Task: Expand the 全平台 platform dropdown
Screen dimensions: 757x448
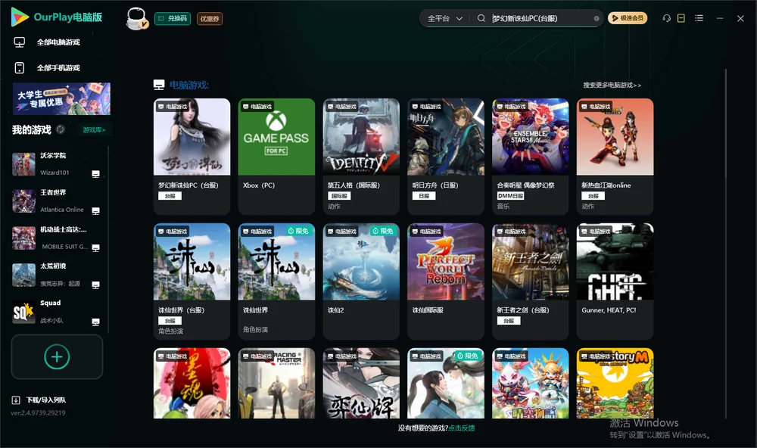Action: pyautogui.click(x=444, y=18)
